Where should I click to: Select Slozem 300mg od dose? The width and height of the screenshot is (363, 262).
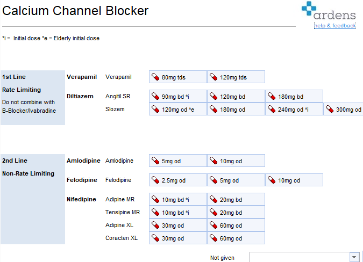(345, 110)
